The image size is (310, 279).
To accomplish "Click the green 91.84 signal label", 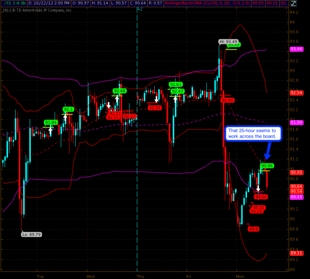I will point(51,122).
